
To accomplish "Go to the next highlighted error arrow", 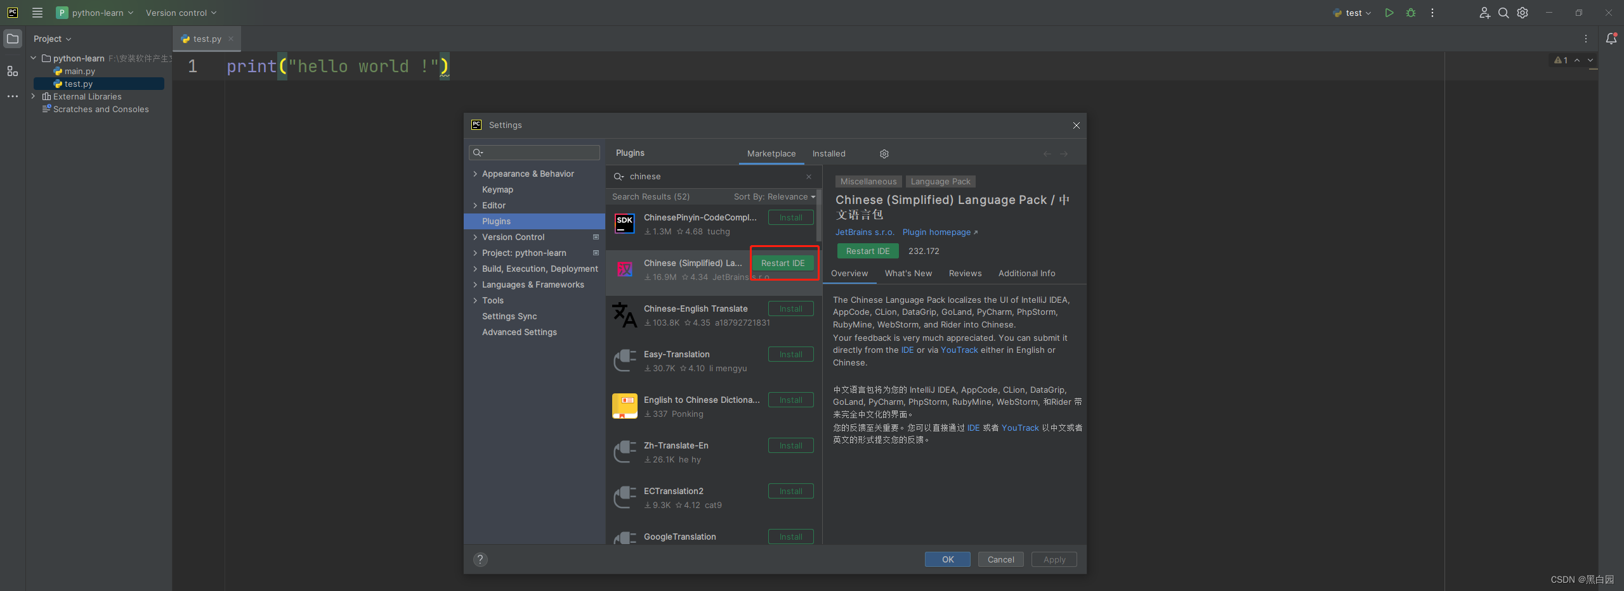I will [1590, 60].
